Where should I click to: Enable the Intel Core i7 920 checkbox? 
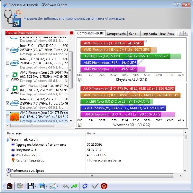point(7,50)
